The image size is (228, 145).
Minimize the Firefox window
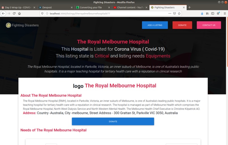pos(219,2)
